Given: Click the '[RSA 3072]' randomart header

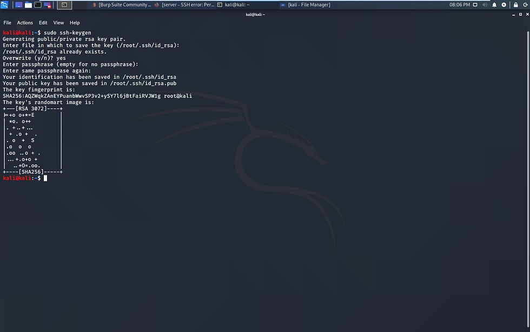Looking at the screenshot, I should coord(31,109).
